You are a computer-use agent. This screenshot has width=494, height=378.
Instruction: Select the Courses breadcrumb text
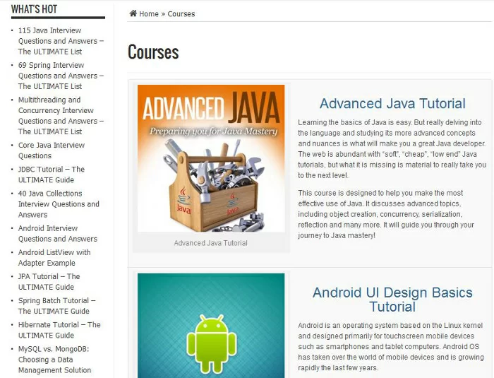tap(181, 14)
